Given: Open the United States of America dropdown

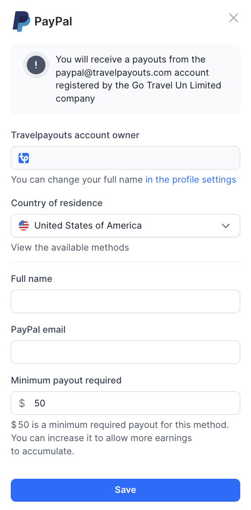Looking at the screenshot, I should coord(125,226).
